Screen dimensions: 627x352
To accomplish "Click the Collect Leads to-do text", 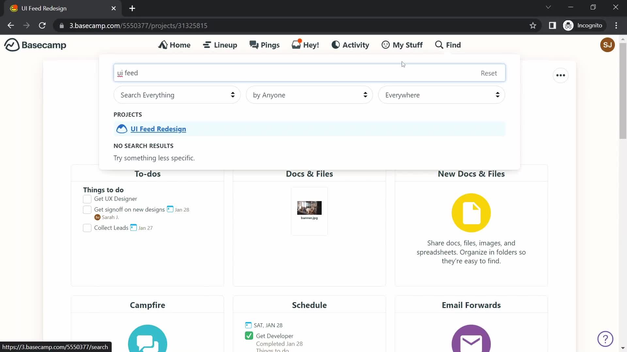I will pos(111,228).
